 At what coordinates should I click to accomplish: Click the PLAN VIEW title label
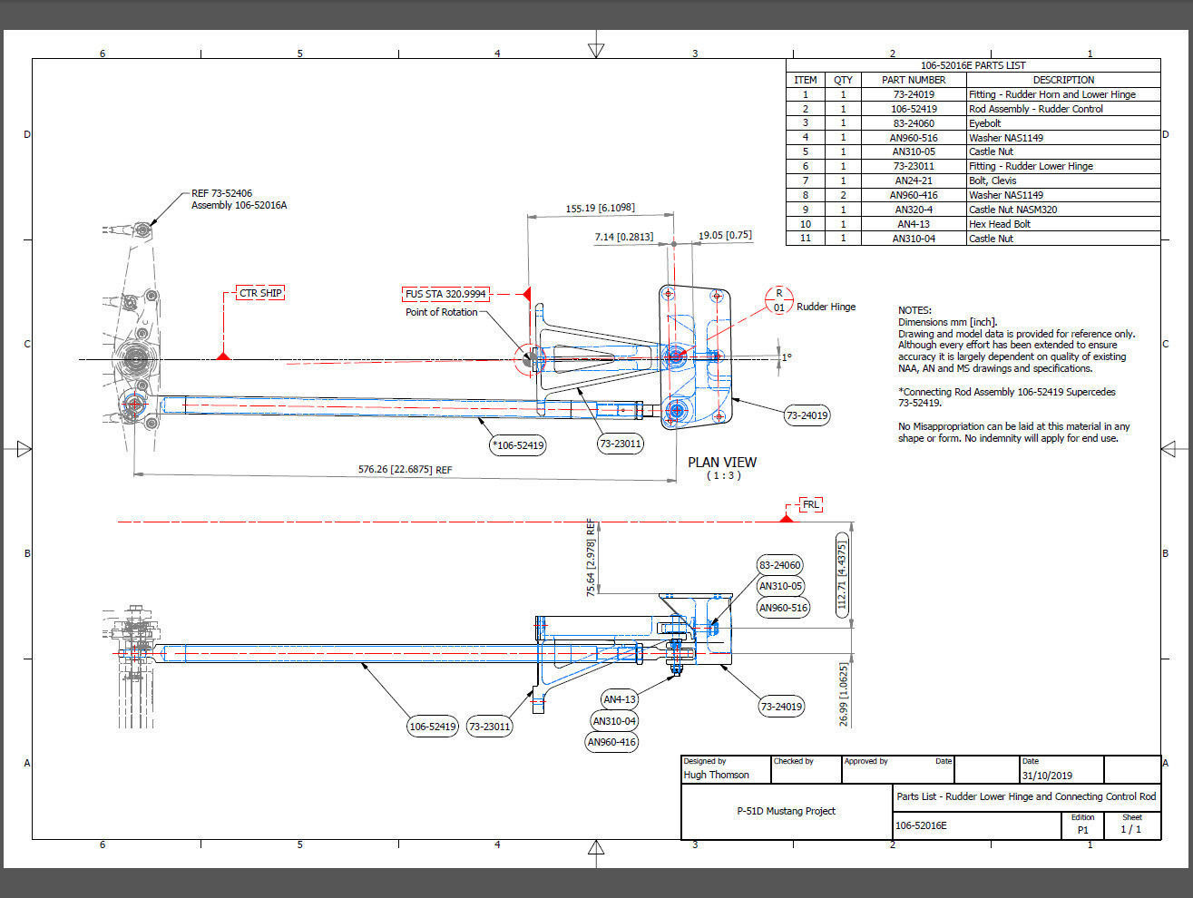click(x=722, y=462)
